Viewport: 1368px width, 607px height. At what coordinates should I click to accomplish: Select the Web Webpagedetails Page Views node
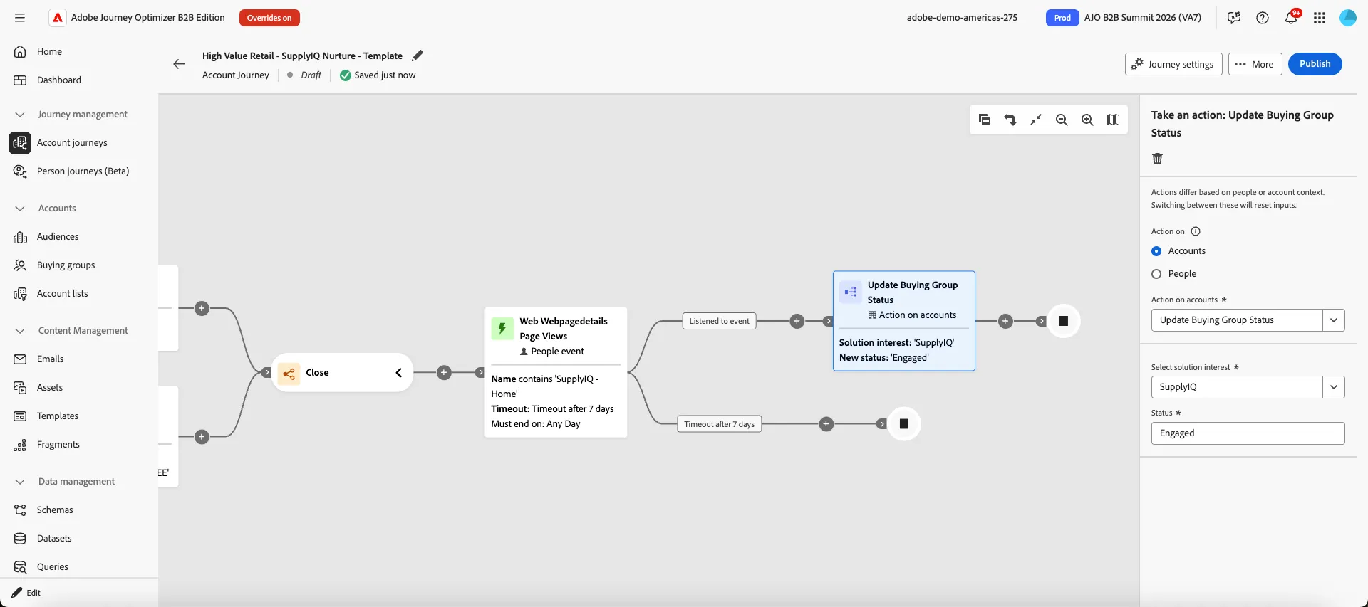(556, 372)
